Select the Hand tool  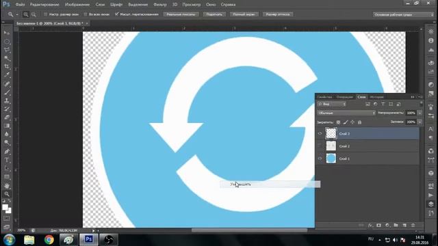7,186
